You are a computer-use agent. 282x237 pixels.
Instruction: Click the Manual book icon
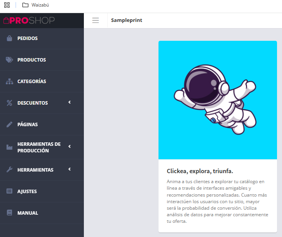click(x=10, y=213)
